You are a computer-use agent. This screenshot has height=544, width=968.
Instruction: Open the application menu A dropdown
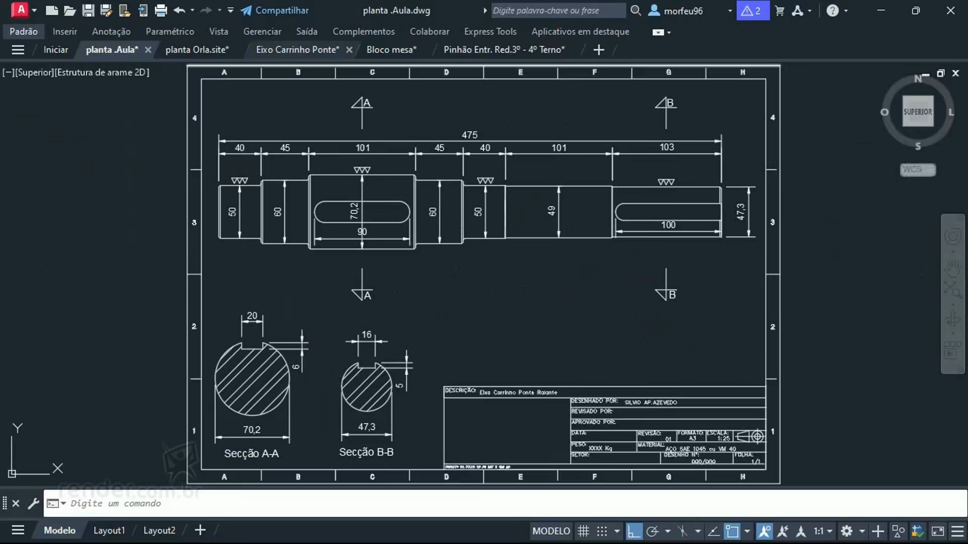21,10
